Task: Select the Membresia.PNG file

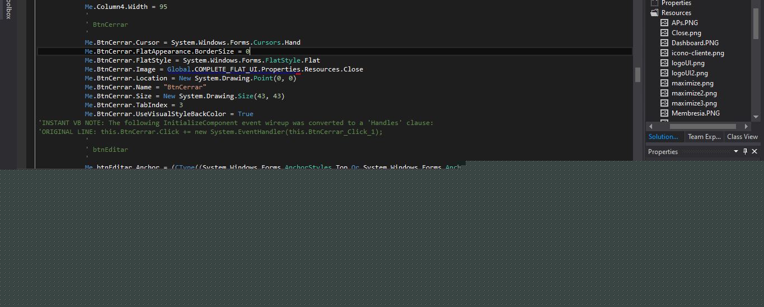Action: (x=696, y=113)
